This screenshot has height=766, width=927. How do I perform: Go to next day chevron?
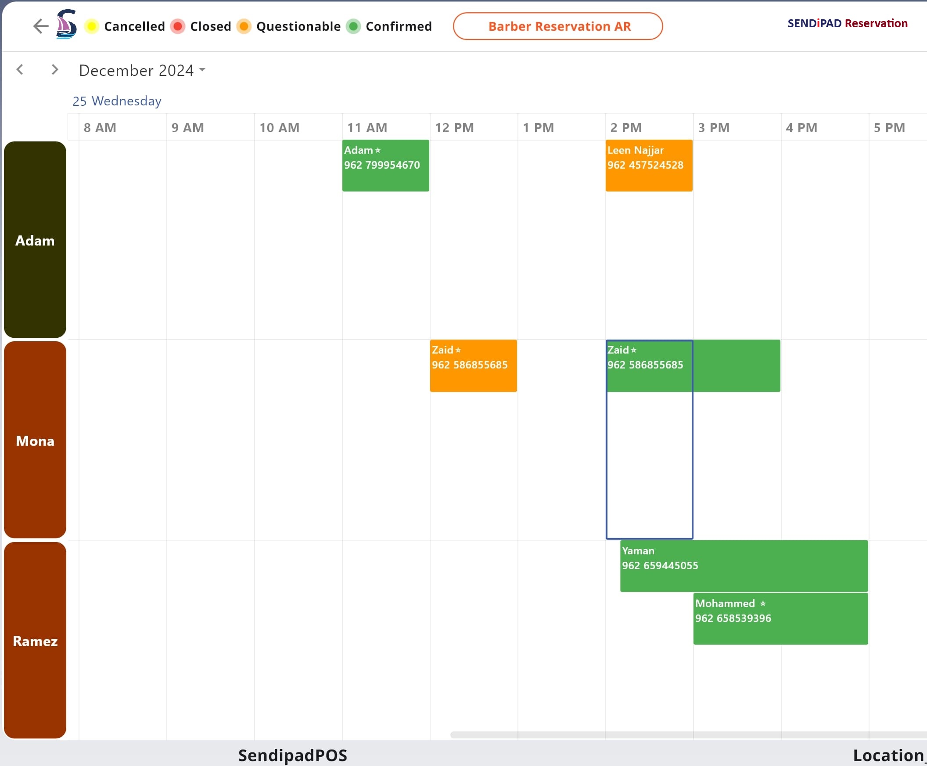click(x=54, y=69)
